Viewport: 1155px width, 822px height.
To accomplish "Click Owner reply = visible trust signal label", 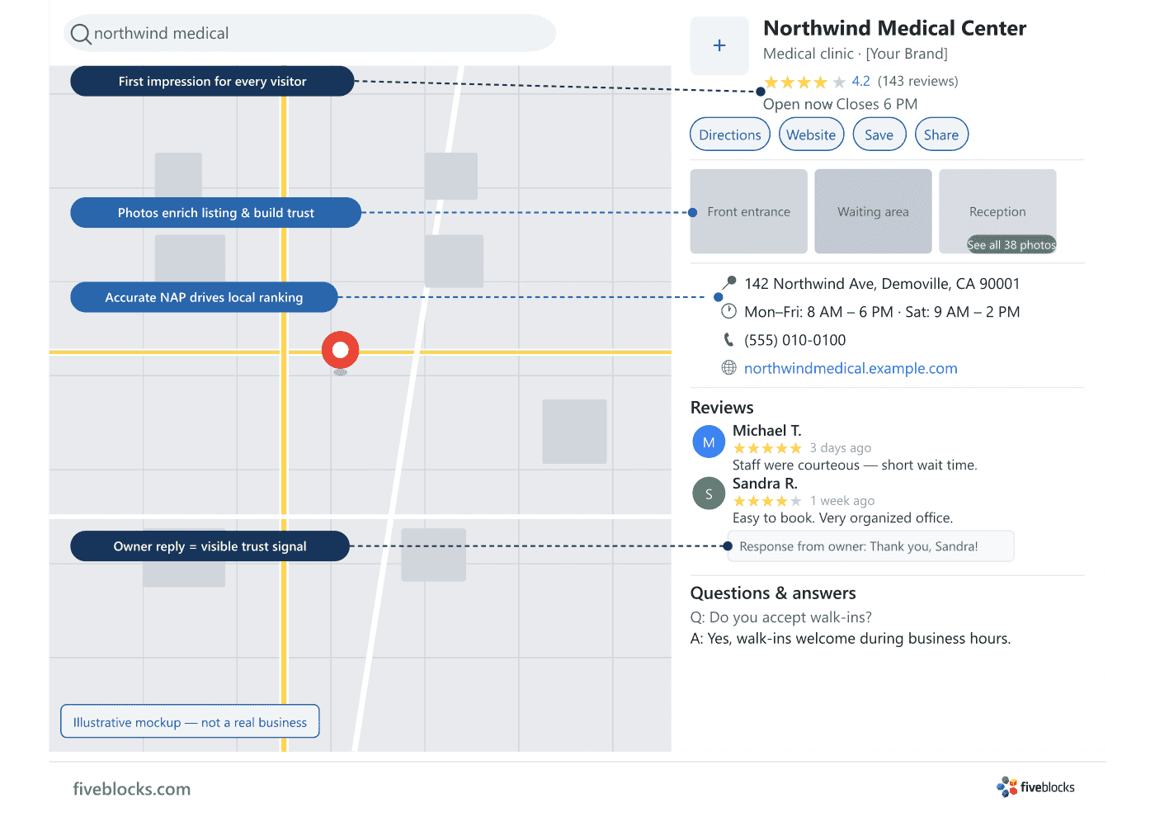I will point(210,546).
